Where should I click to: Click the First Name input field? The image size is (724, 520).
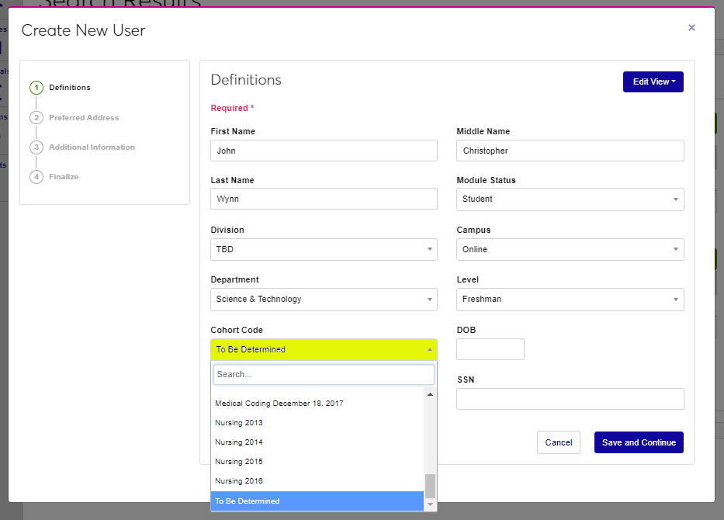pyautogui.click(x=324, y=151)
